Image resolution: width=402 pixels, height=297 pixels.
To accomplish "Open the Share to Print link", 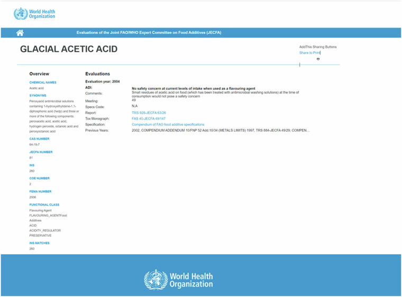I will pos(309,53).
